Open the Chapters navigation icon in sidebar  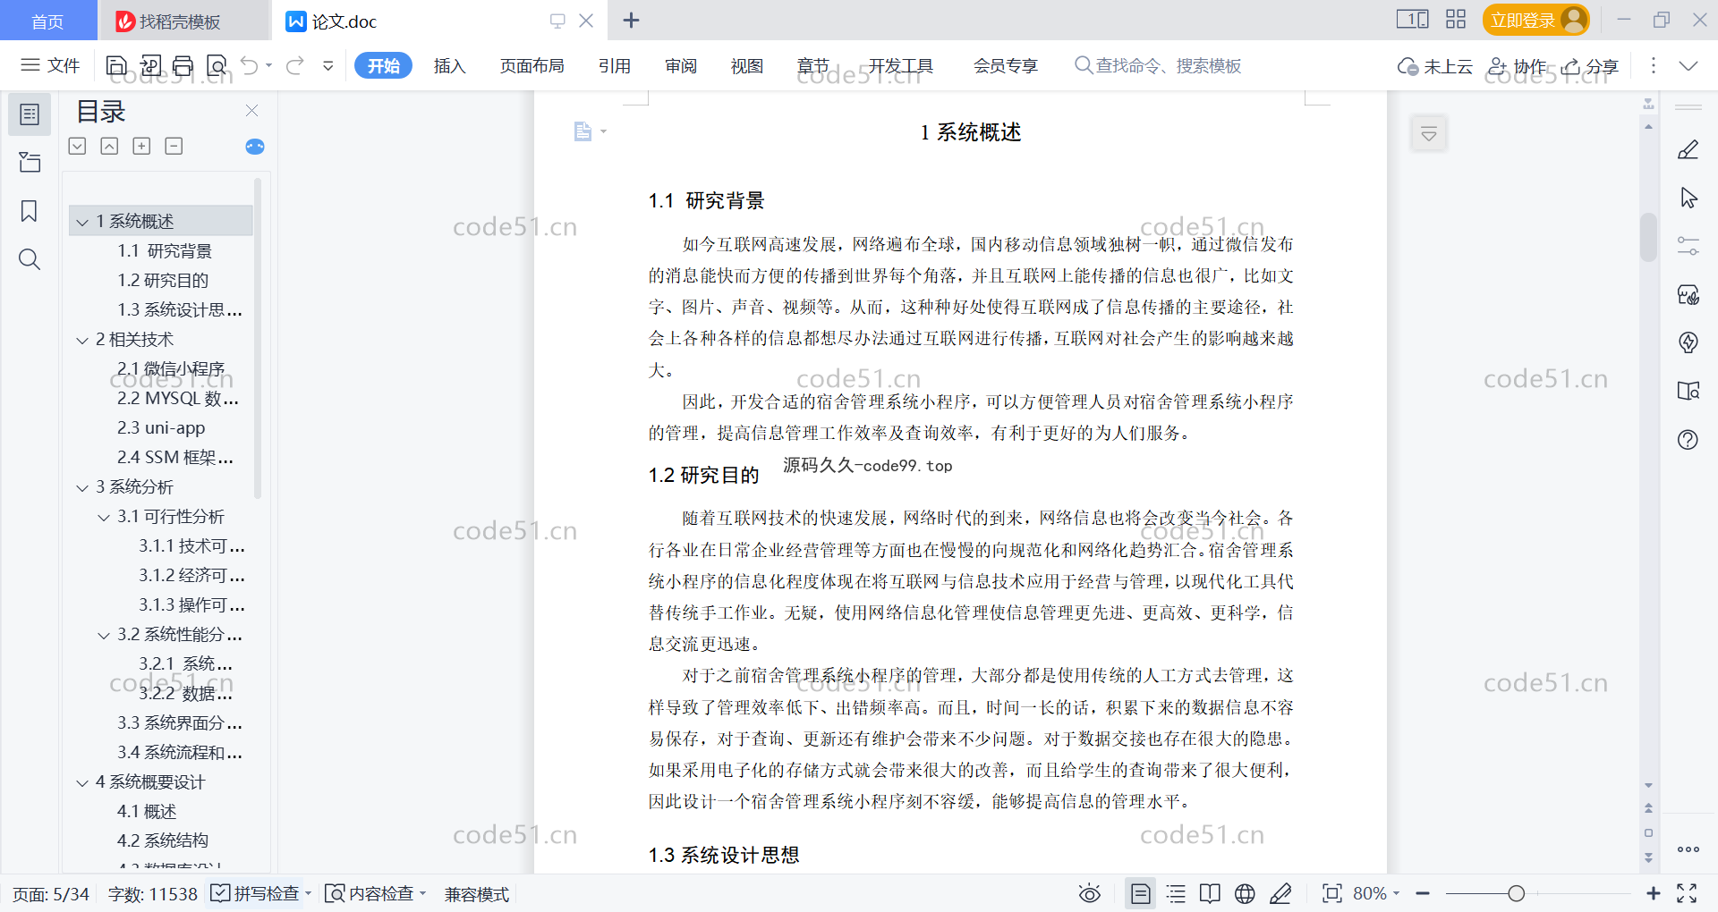(30, 162)
